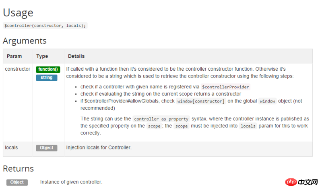Click the Details column header
322x190 pixels.
coord(76,56)
